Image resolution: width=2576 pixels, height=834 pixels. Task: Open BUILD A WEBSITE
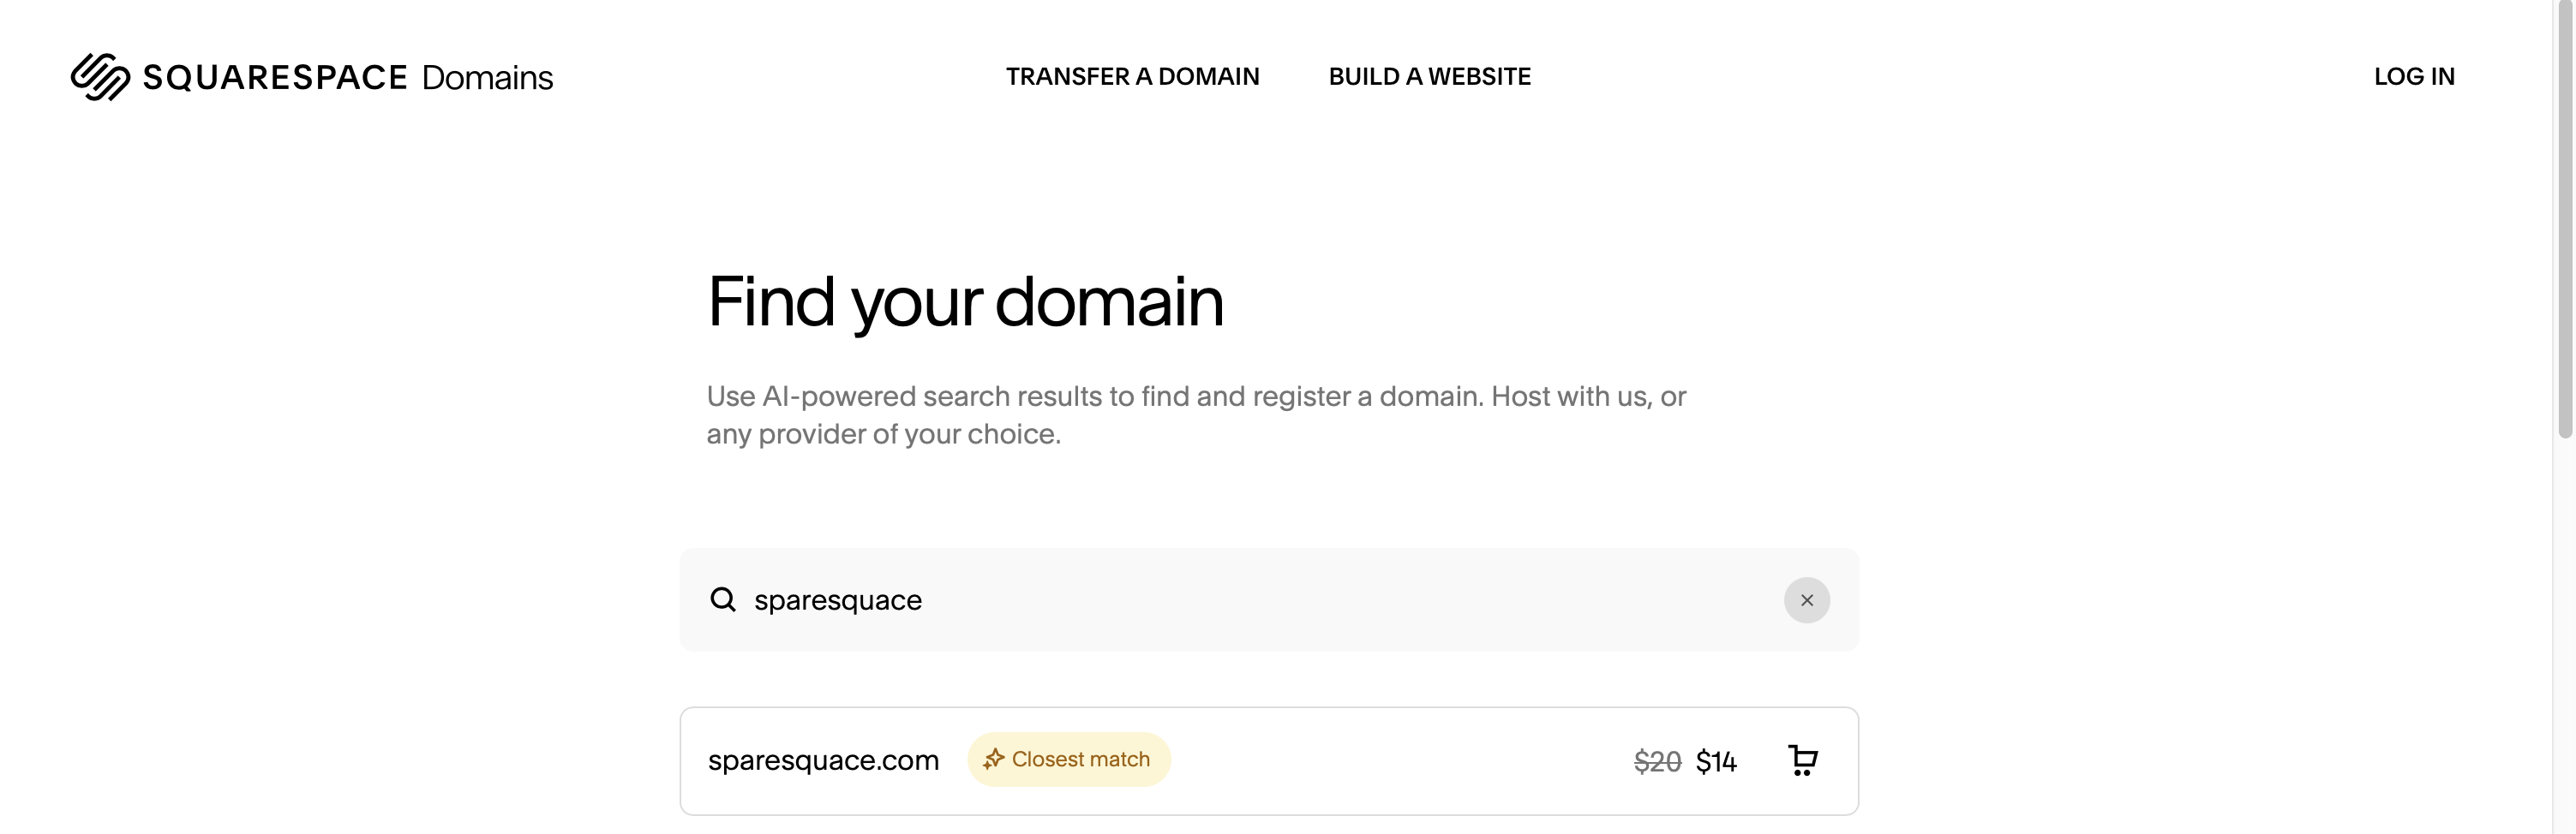point(1429,76)
